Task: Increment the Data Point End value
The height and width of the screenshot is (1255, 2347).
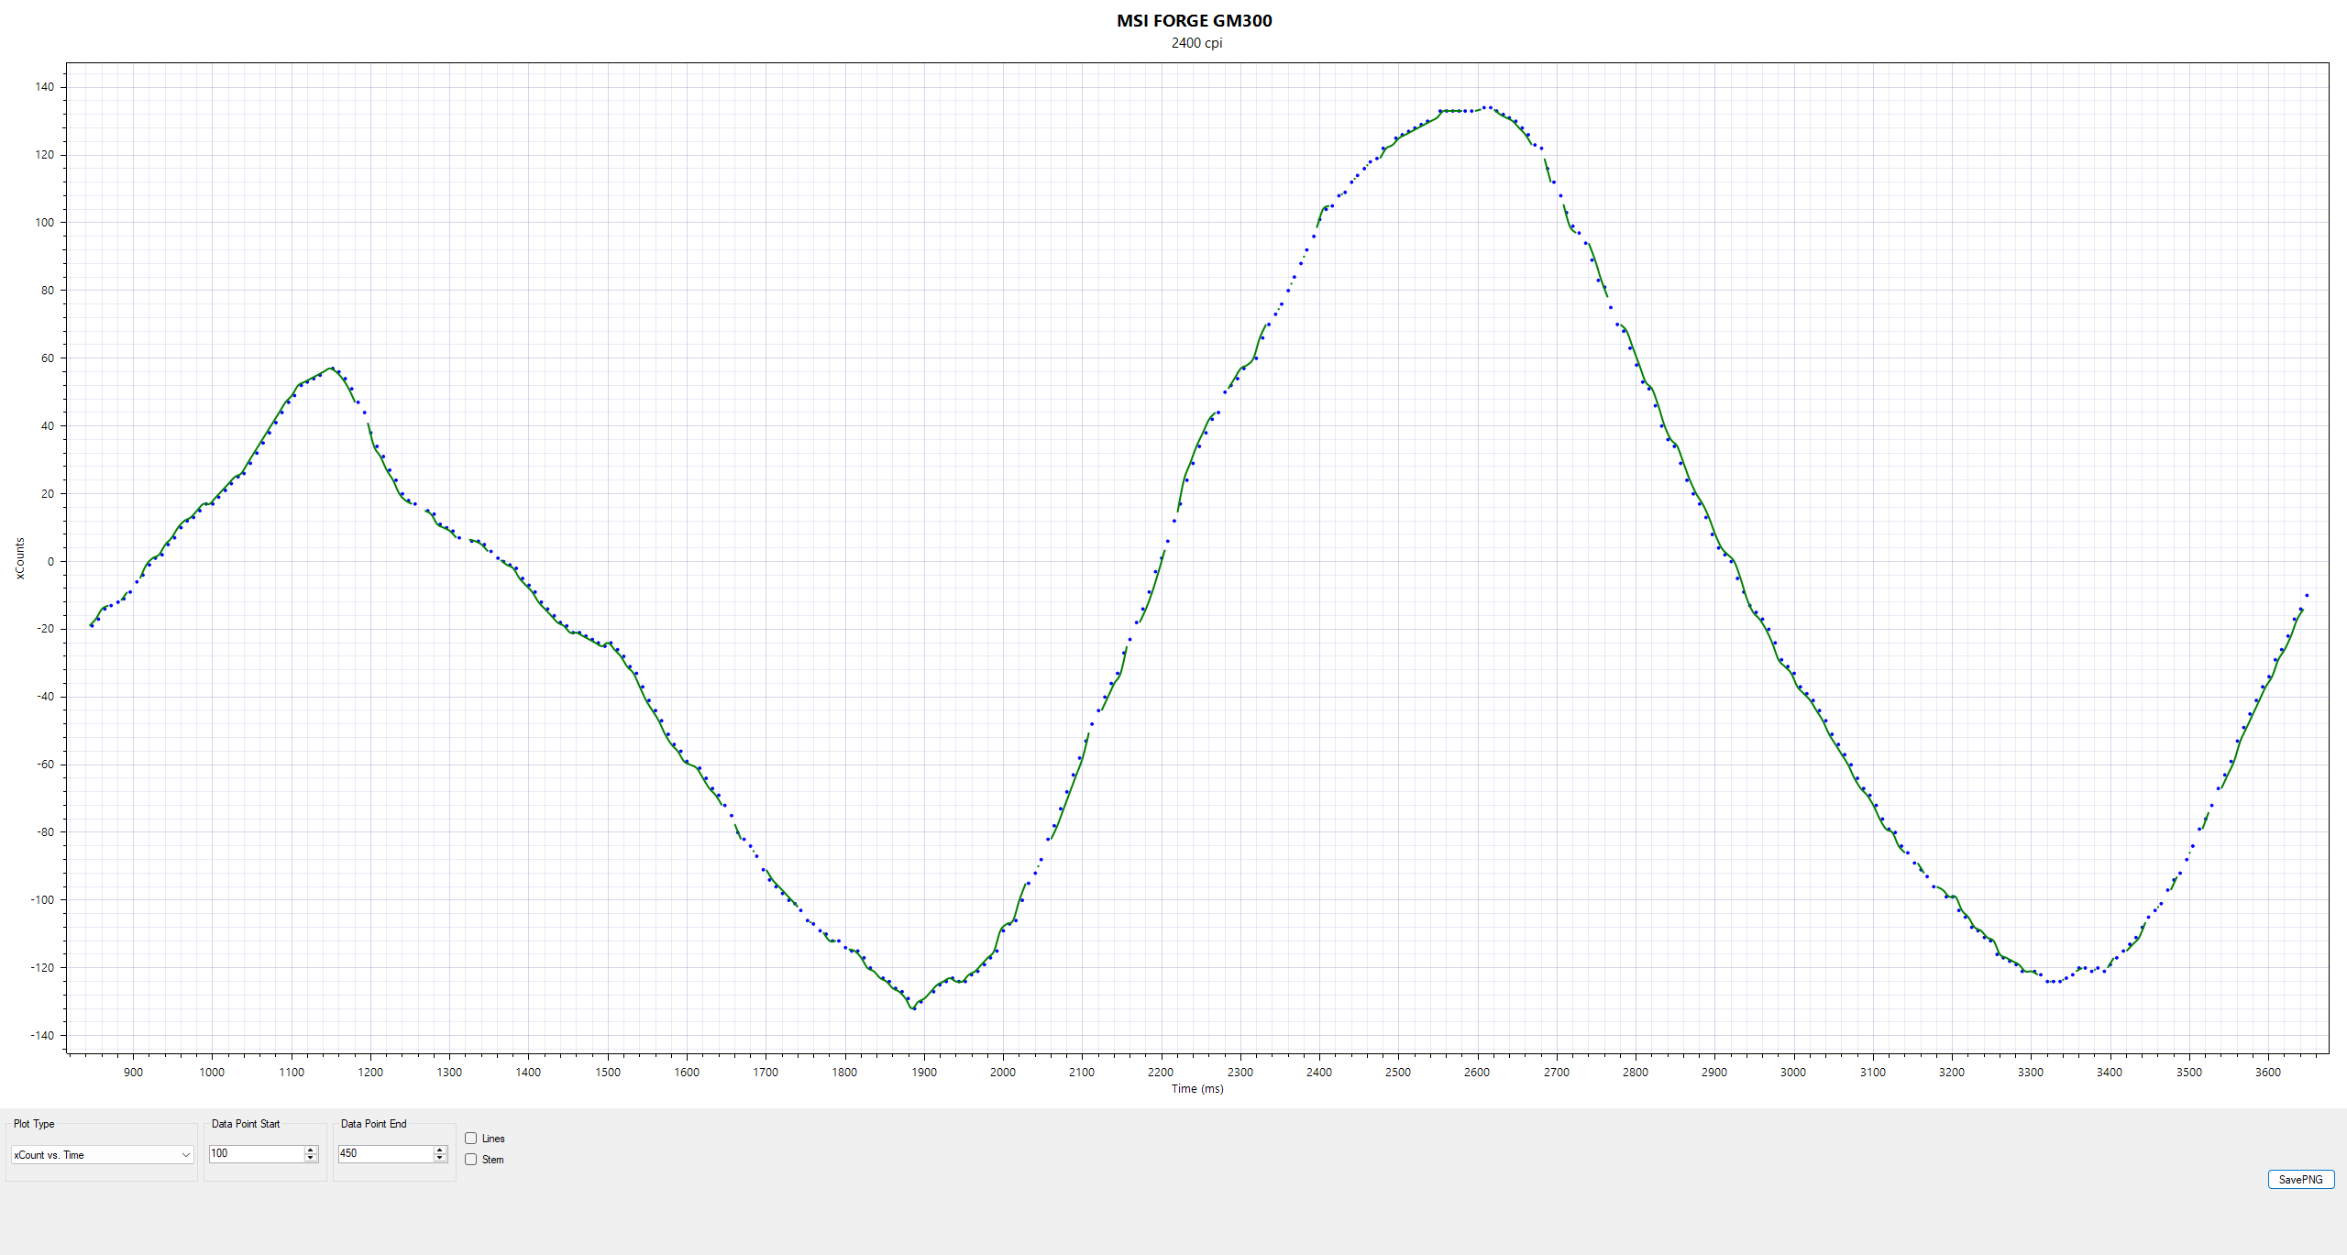Action: [x=440, y=1150]
